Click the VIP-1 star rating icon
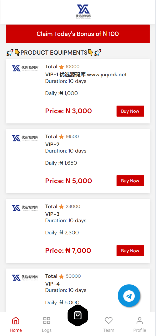The height and width of the screenshot is (336, 156). [x=61, y=67]
